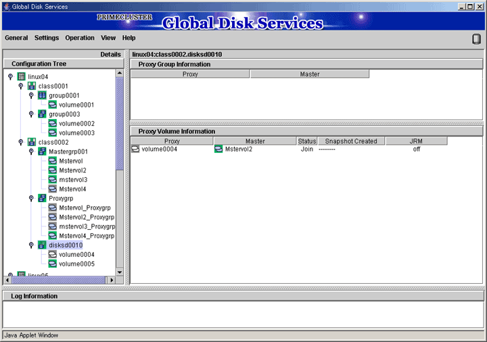This screenshot has width=487, height=342.
Task: Open the General menu
Action: click(x=16, y=38)
